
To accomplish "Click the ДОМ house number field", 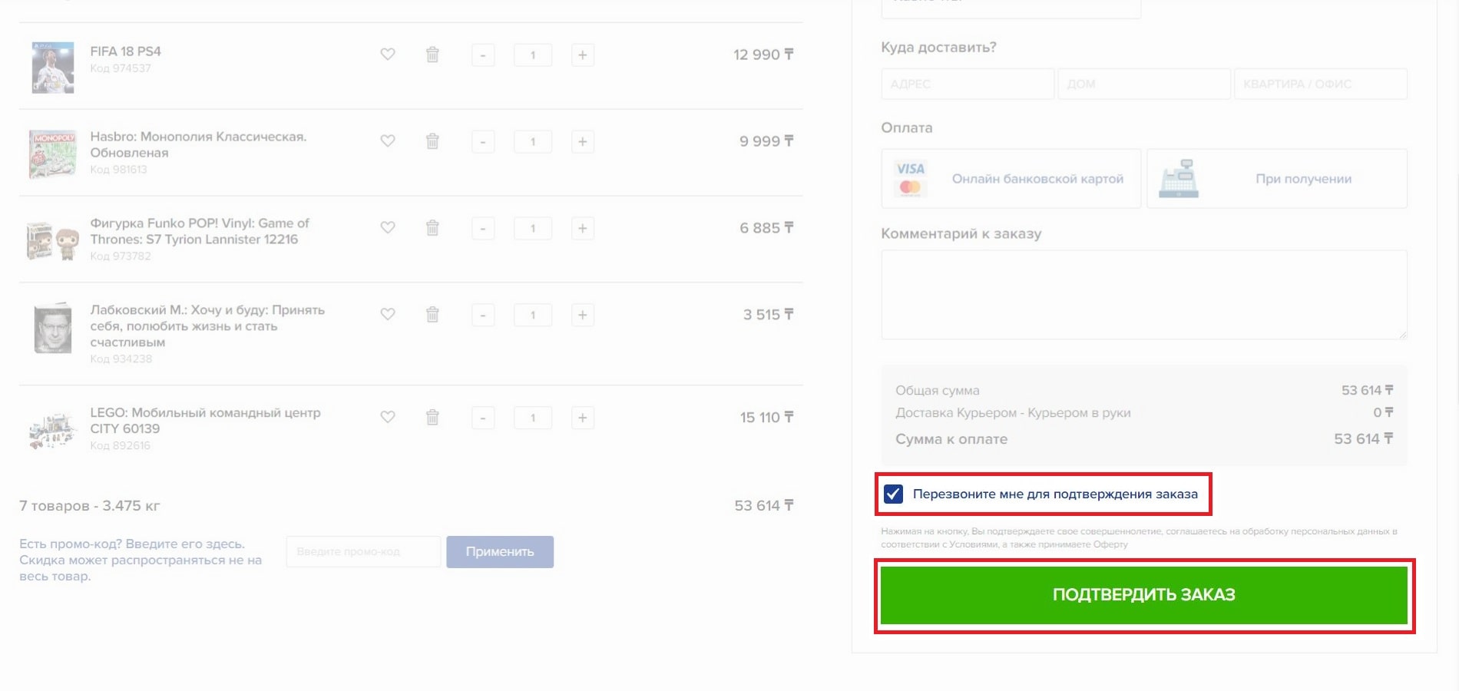I will click(1144, 84).
